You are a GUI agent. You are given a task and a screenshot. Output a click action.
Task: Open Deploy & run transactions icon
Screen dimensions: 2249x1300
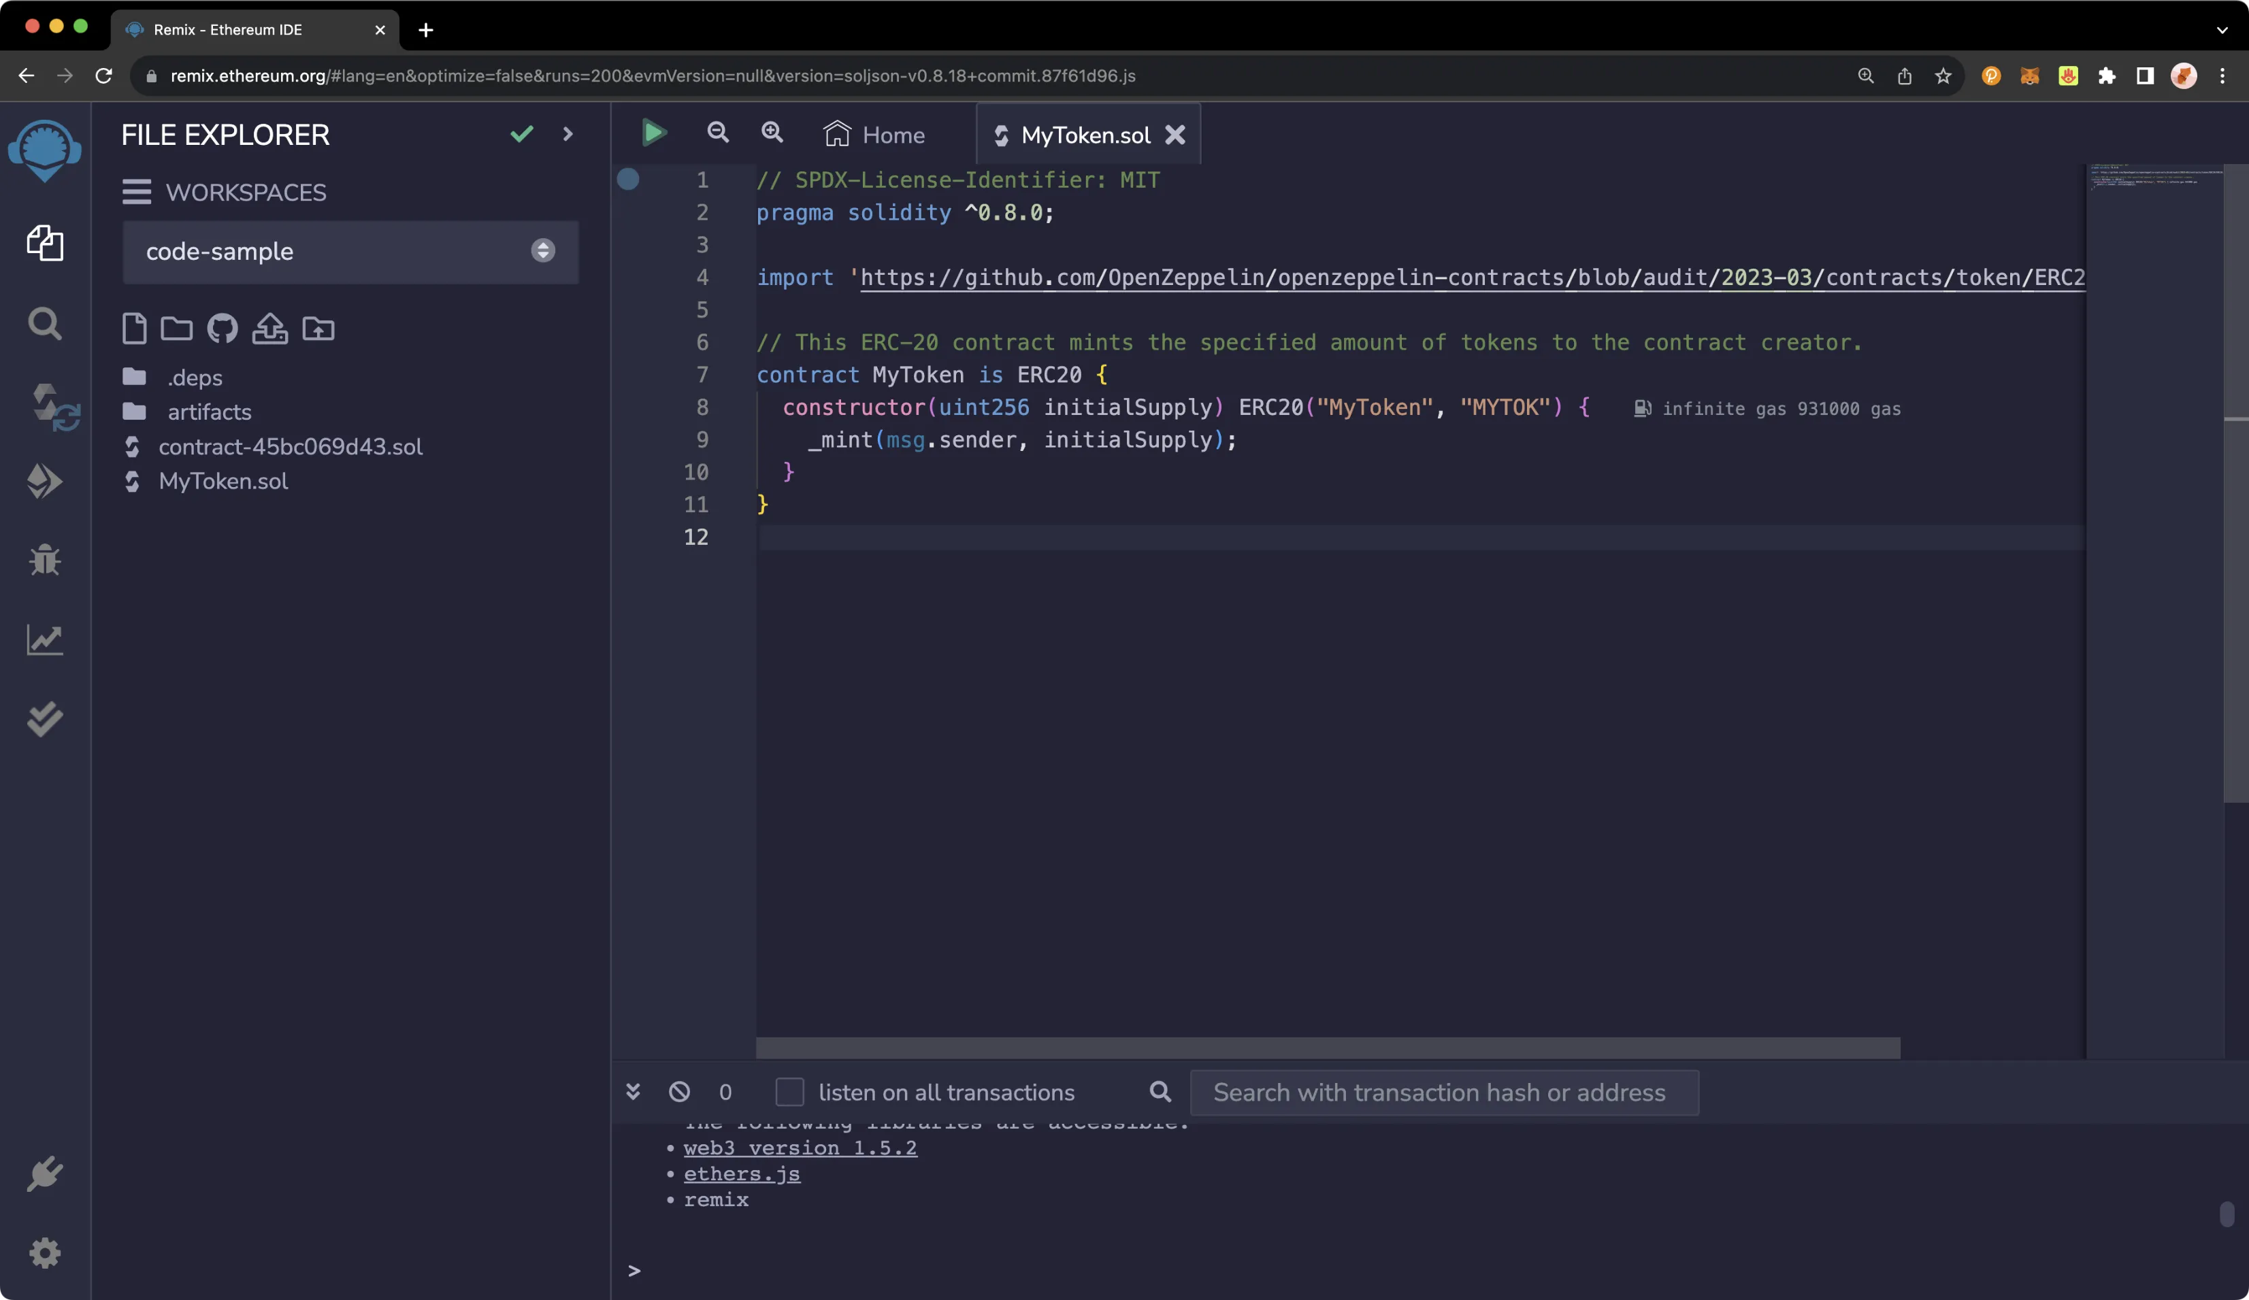[45, 481]
